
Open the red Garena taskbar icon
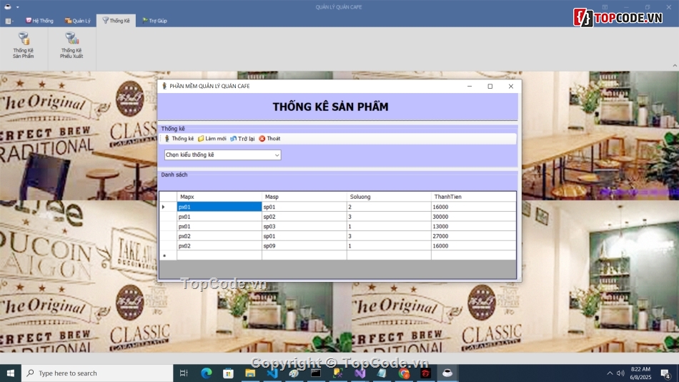(426, 373)
